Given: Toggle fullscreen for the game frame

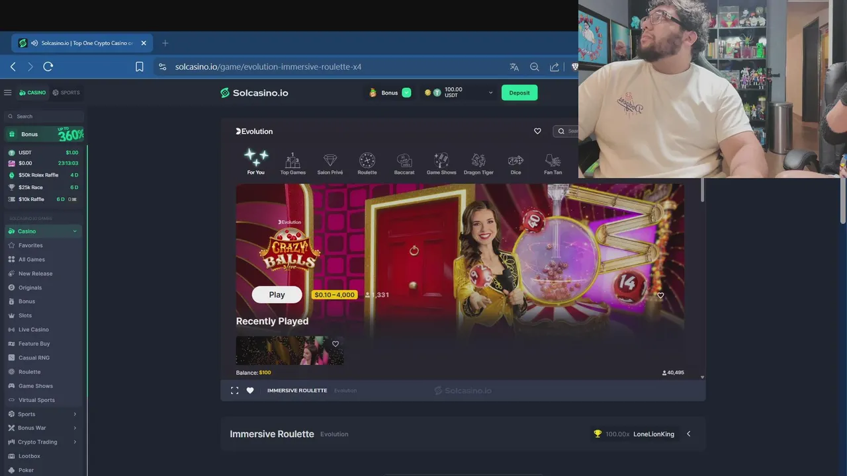Looking at the screenshot, I should pos(234,391).
